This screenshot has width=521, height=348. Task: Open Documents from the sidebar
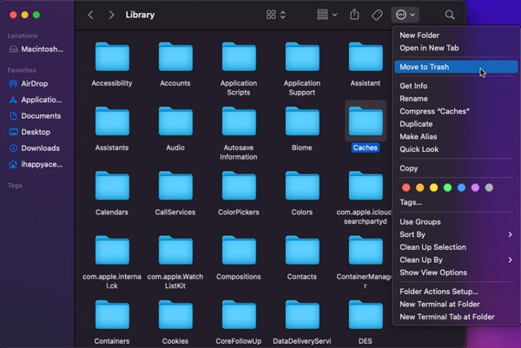[x=35, y=116]
